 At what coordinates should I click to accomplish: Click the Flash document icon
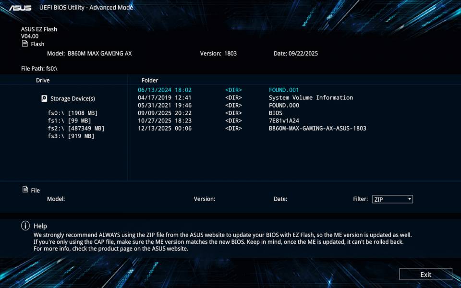[x=24, y=44]
